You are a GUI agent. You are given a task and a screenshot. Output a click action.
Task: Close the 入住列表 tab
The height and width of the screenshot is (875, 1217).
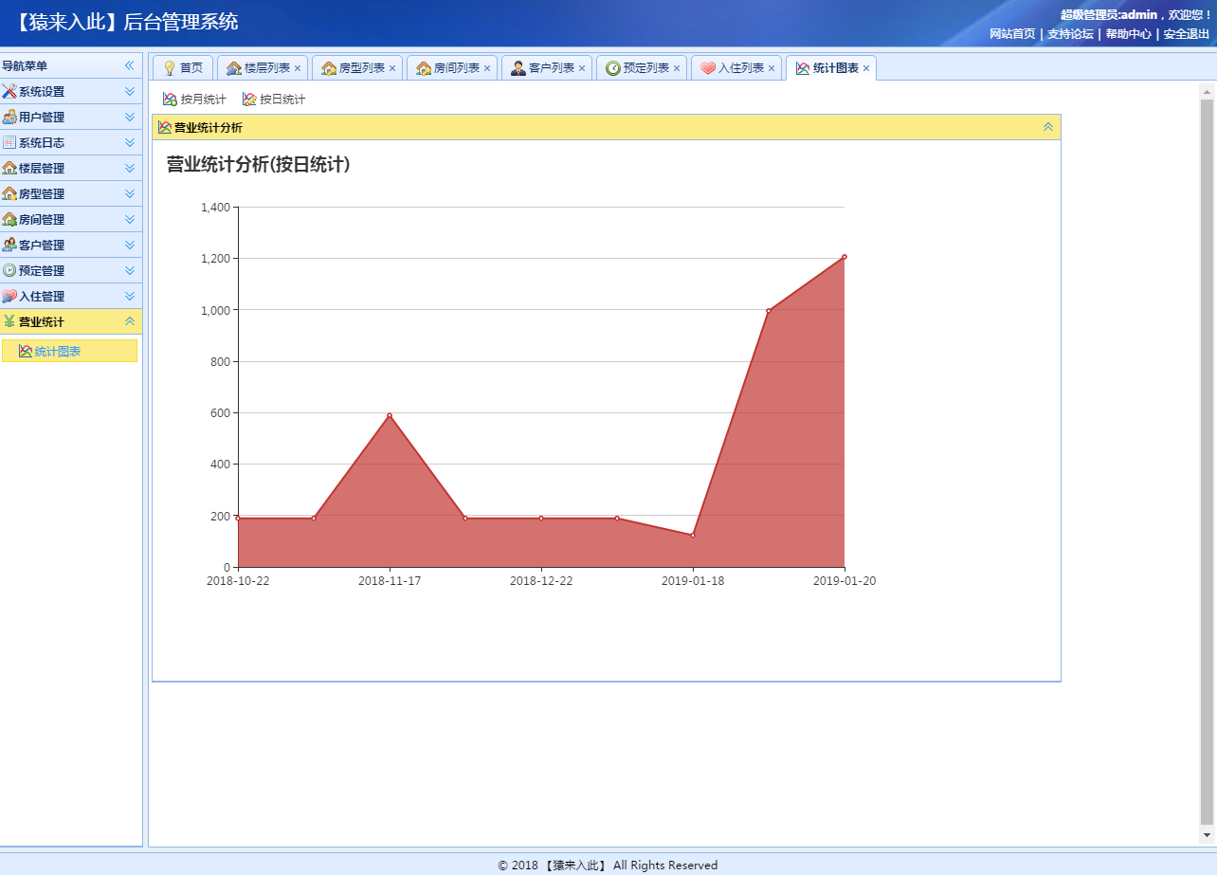coord(772,68)
